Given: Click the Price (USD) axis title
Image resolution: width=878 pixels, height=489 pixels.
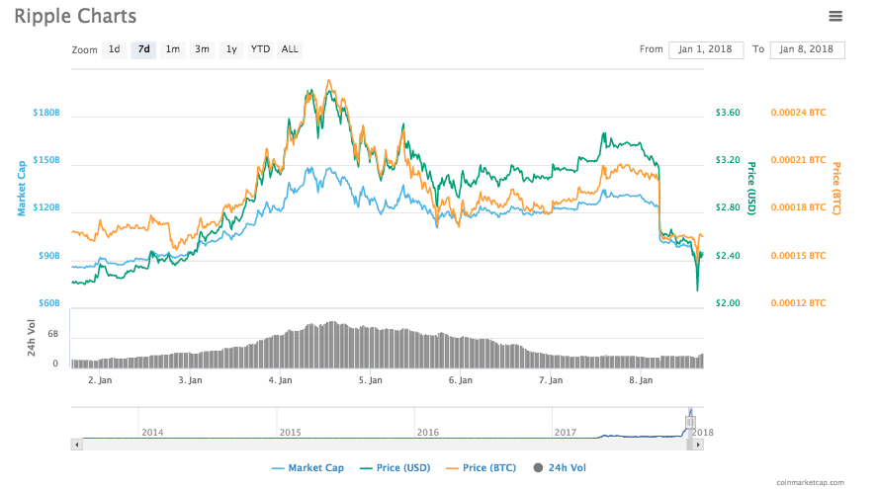Looking at the screenshot, I should (x=752, y=188).
